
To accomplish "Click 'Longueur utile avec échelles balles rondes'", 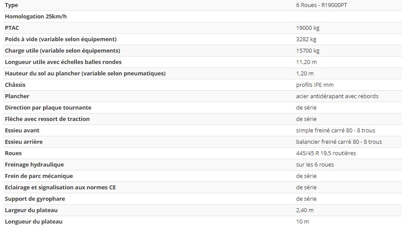I will [63, 62].
